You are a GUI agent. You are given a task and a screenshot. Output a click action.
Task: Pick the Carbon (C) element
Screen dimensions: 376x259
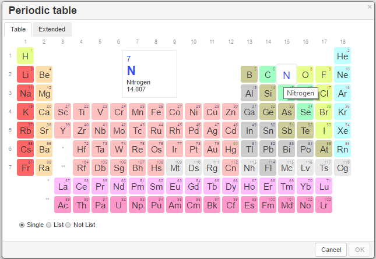268,74
